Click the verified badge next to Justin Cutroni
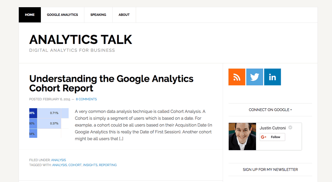Viewport: 332px width, 182px height. [x=290, y=127]
